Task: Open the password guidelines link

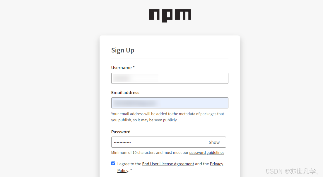Action: coord(207,152)
